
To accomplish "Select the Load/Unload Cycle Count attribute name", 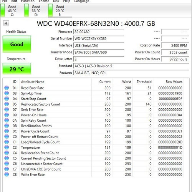I will 40,142.
